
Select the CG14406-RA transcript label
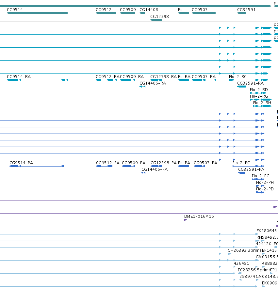[153, 83]
